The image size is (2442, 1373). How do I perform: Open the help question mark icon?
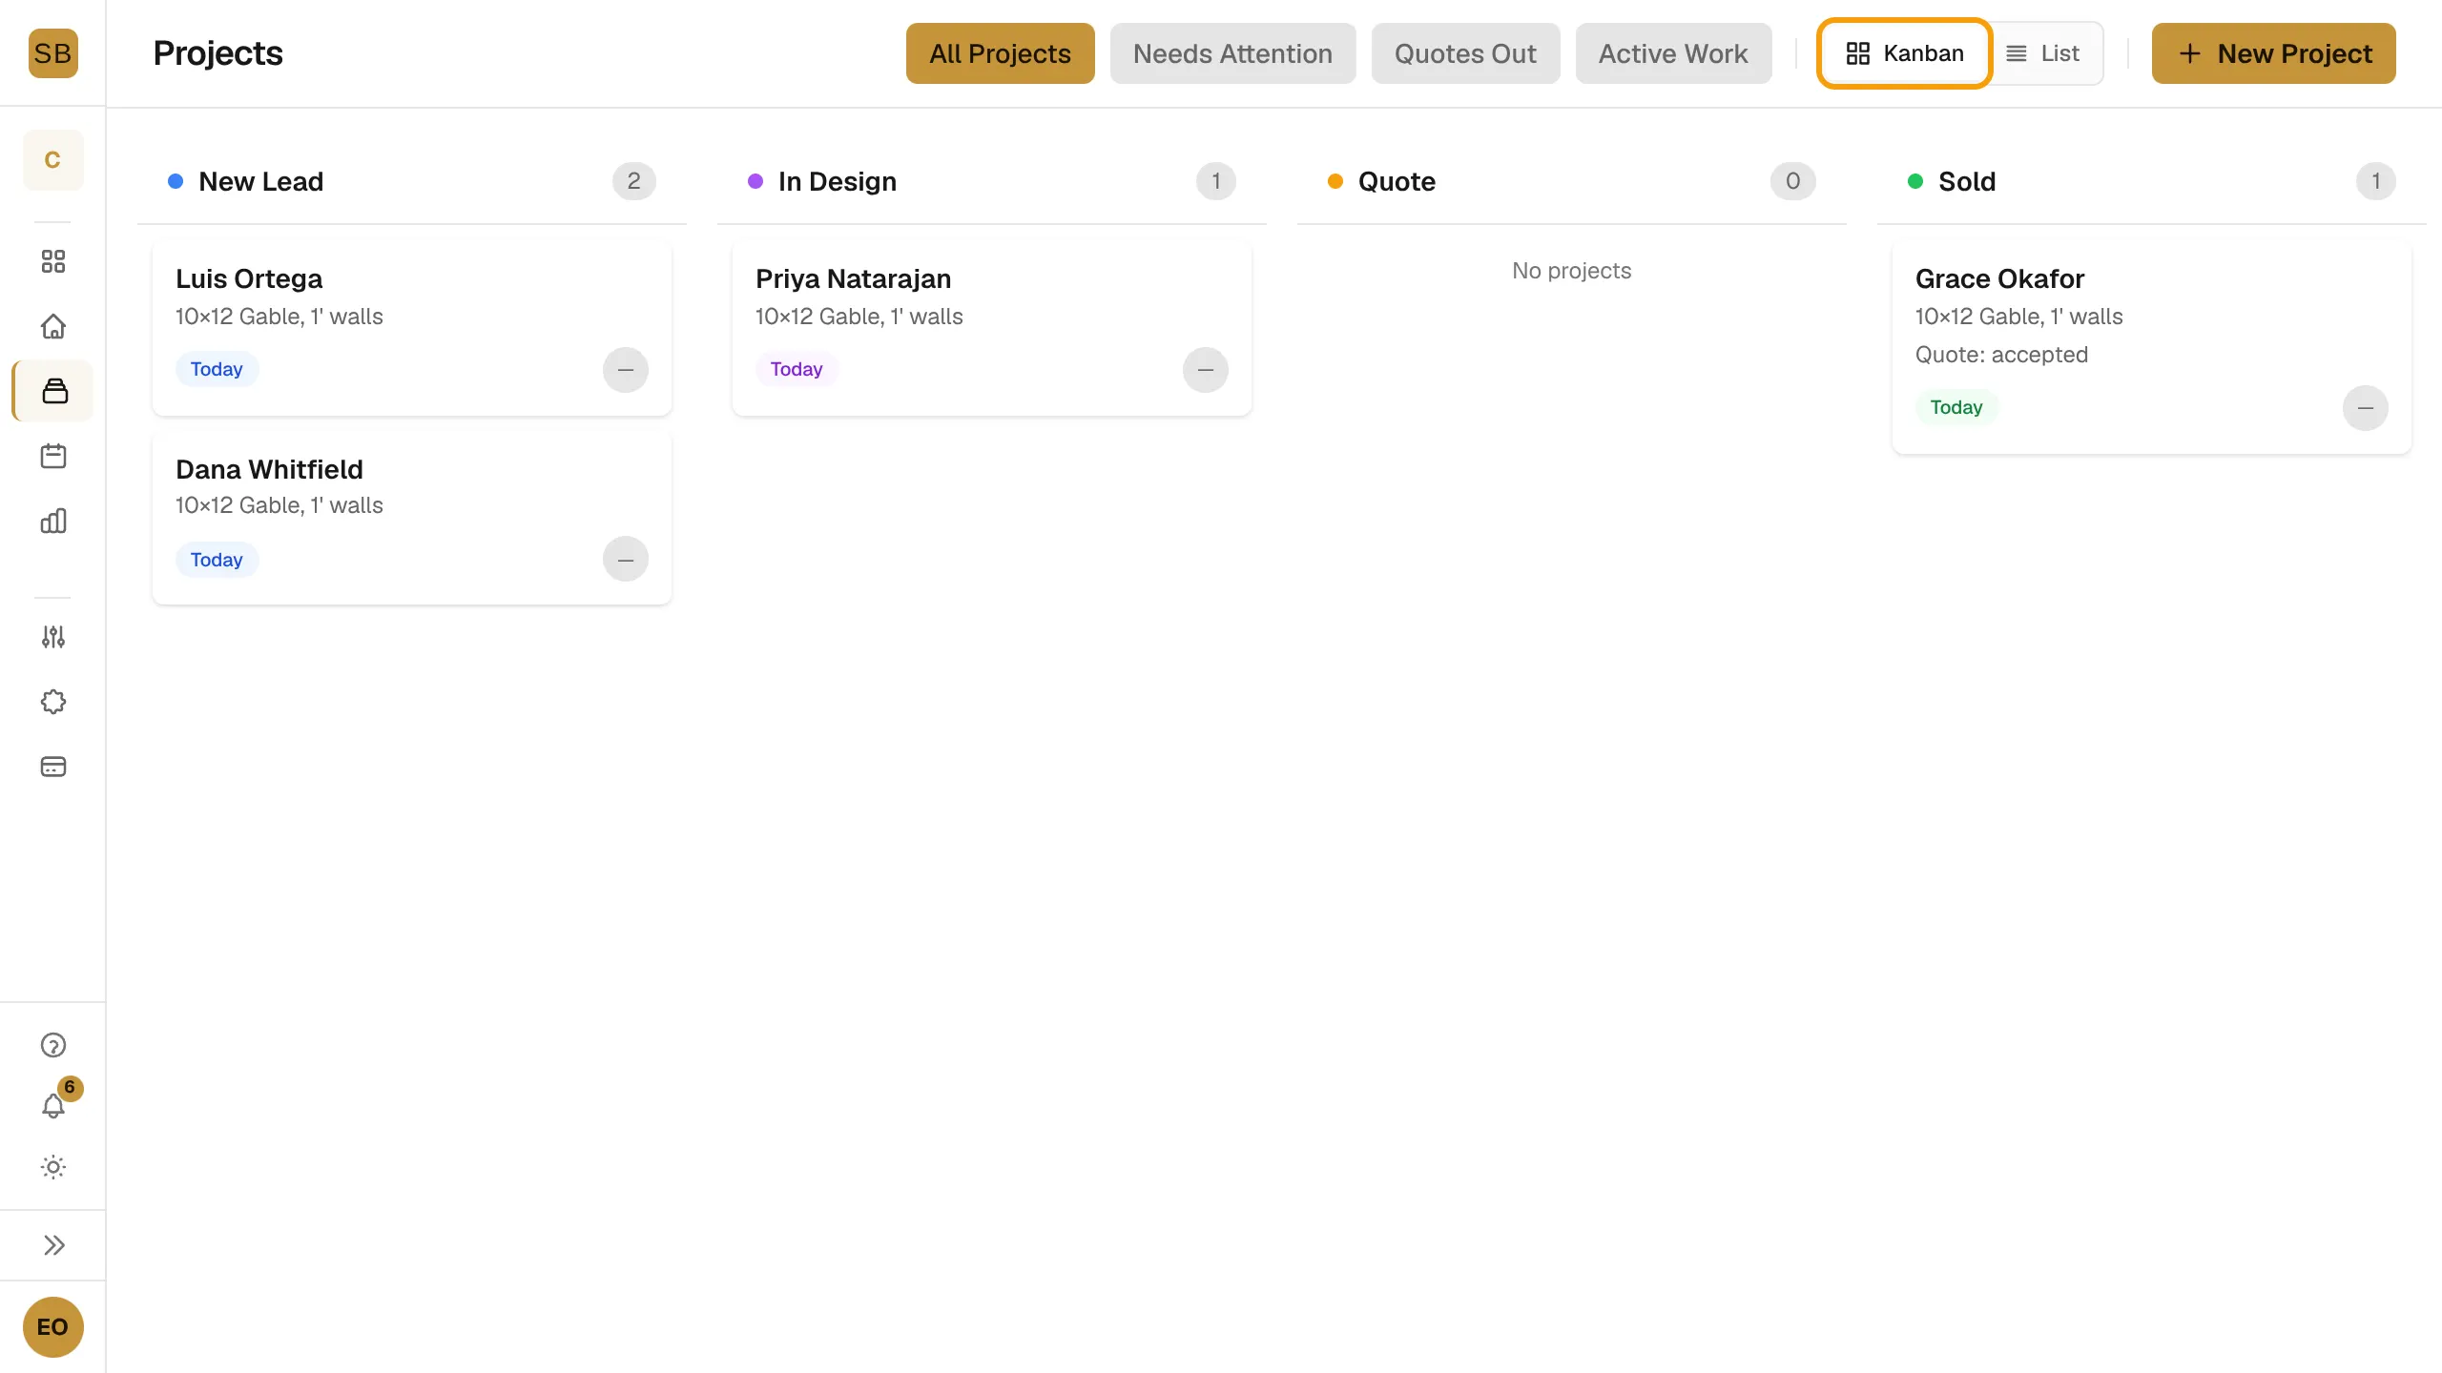53,1045
